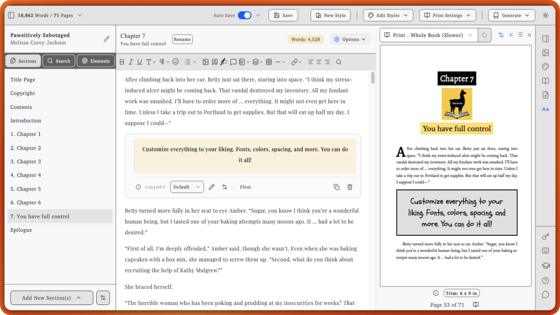560x315 pixels.
Task: Insert an emoji with smiley icon
Action: (175, 62)
